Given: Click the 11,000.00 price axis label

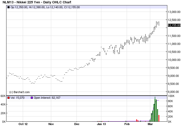Looking at the screenshot, I should pos(174,44).
